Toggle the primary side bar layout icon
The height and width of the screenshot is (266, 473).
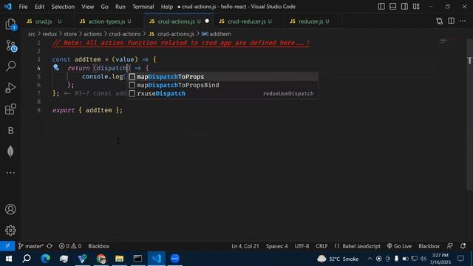point(381,7)
